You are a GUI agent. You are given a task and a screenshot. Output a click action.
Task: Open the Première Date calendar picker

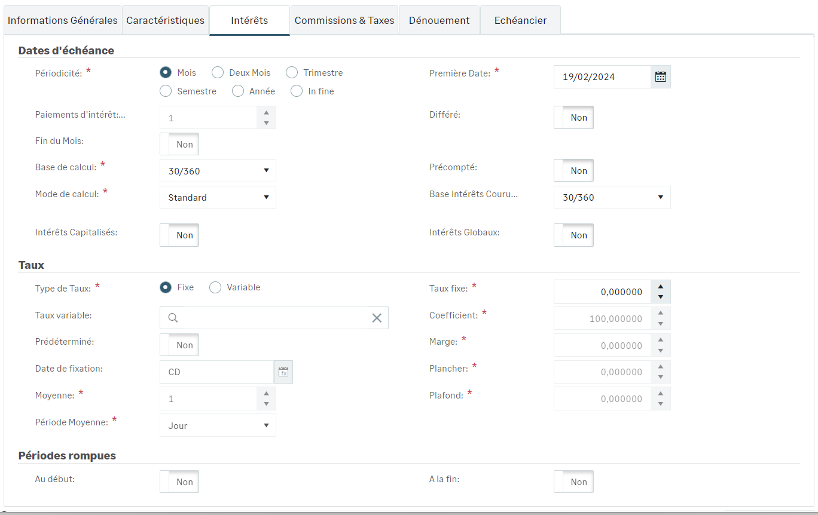(660, 76)
